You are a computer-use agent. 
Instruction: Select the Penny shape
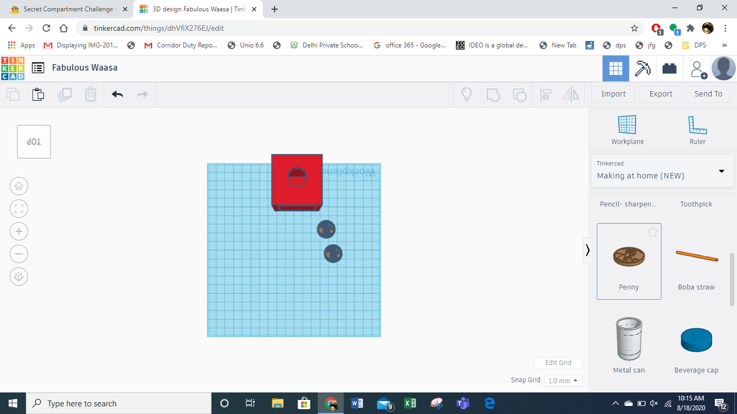tap(629, 261)
